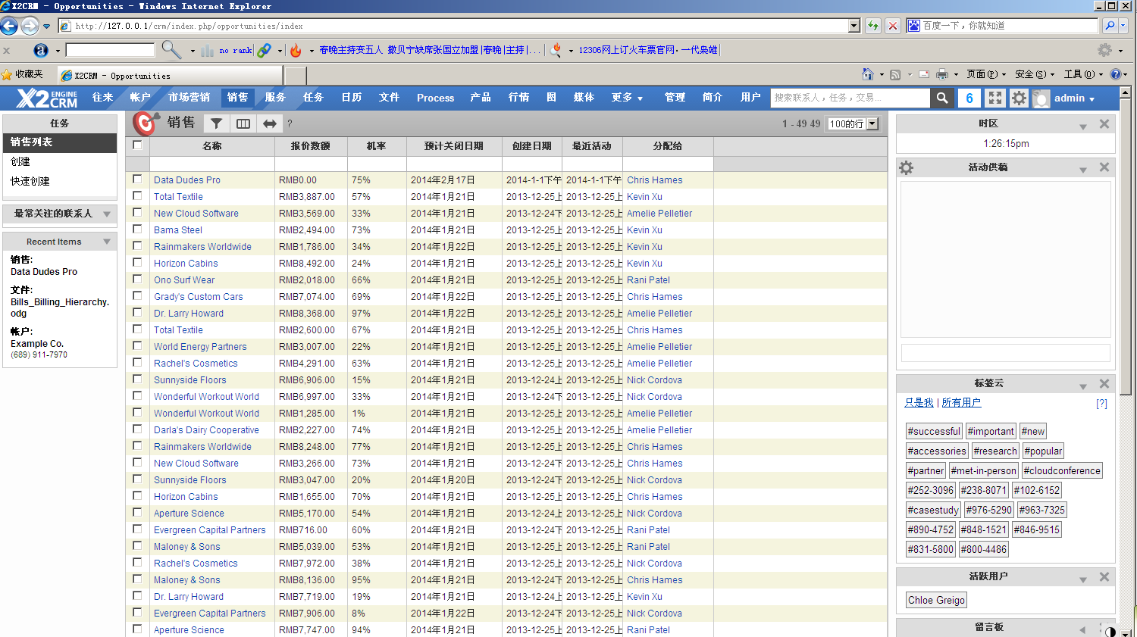The width and height of the screenshot is (1137, 637).
Task: Click the RSS feeds icon in command bar
Action: click(x=895, y=74)
